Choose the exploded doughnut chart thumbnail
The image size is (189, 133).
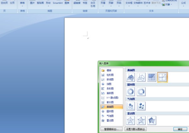[x=141, y=92]
